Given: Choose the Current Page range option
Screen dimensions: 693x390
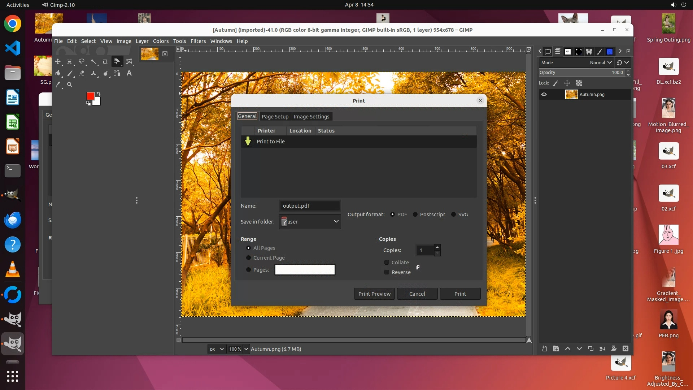Looking at the screenshot, I should pyautogui.click(x=248, y=258).
